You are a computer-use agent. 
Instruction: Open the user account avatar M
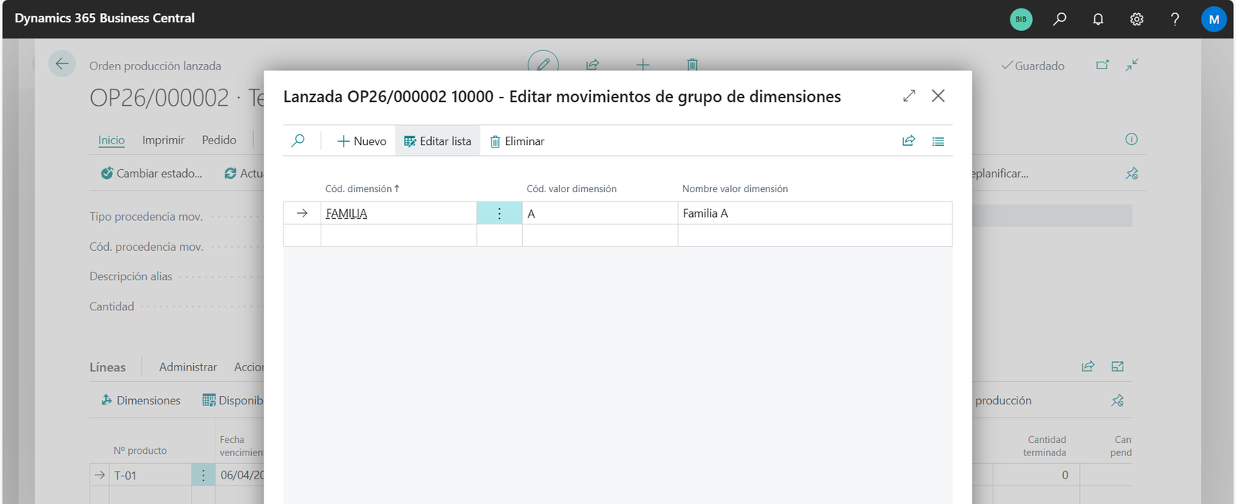pyautogui.click(x=1214, y=19)
